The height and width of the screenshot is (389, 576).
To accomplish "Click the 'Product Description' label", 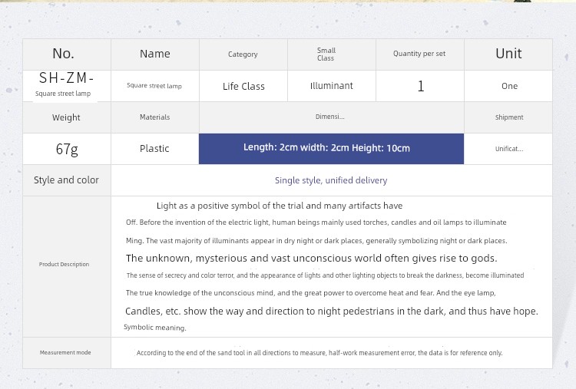I will 64,264.
